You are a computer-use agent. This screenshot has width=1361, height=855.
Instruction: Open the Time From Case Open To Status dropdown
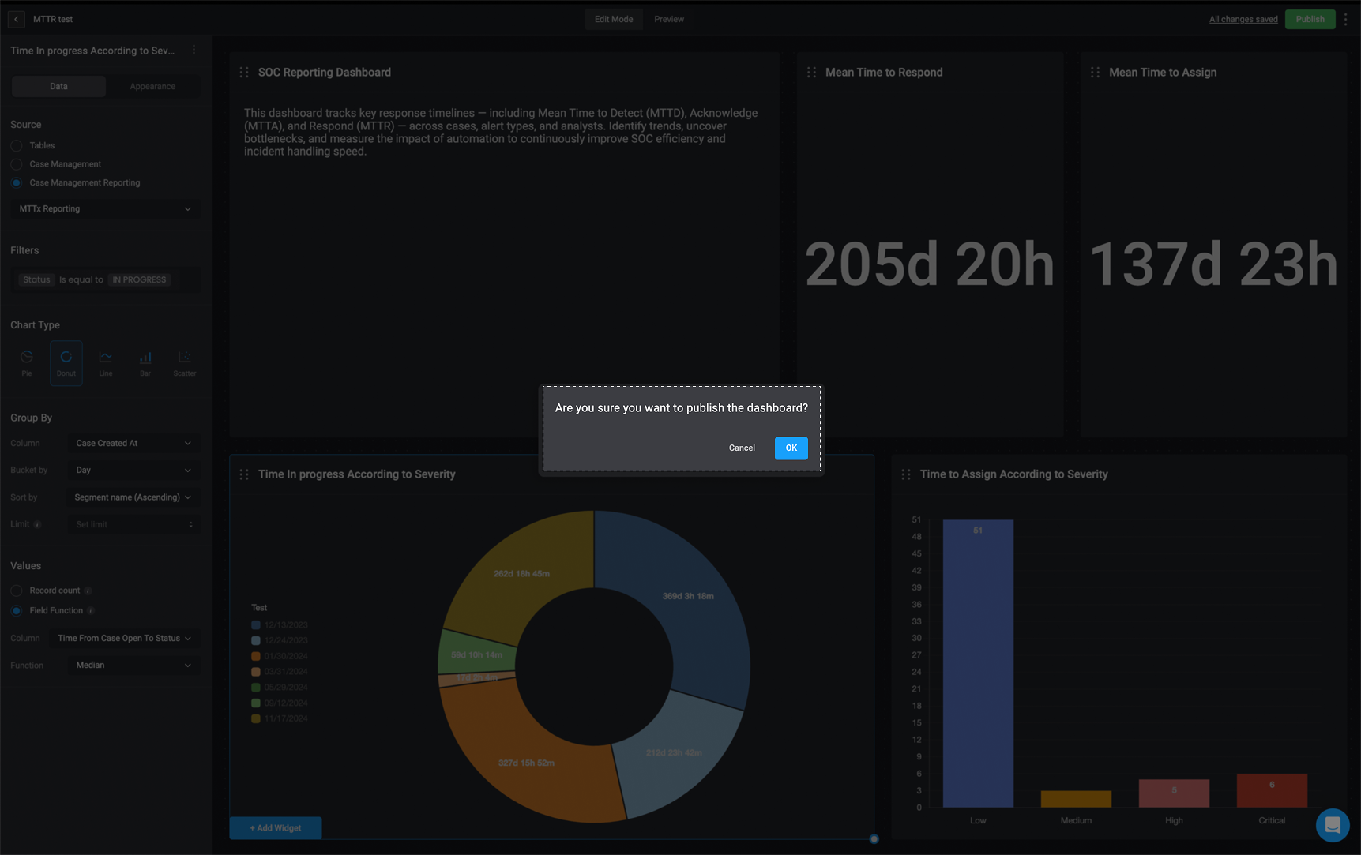pyautogui.click(x=124, y=638)
